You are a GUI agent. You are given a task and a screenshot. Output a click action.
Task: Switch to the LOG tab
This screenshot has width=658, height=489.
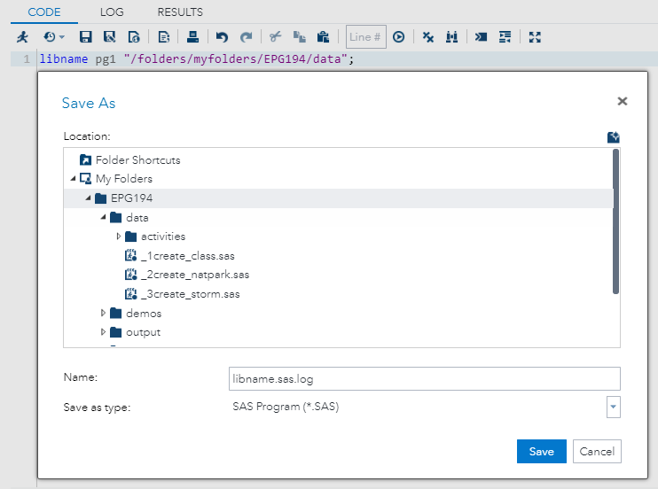click(x=112, y=12)
